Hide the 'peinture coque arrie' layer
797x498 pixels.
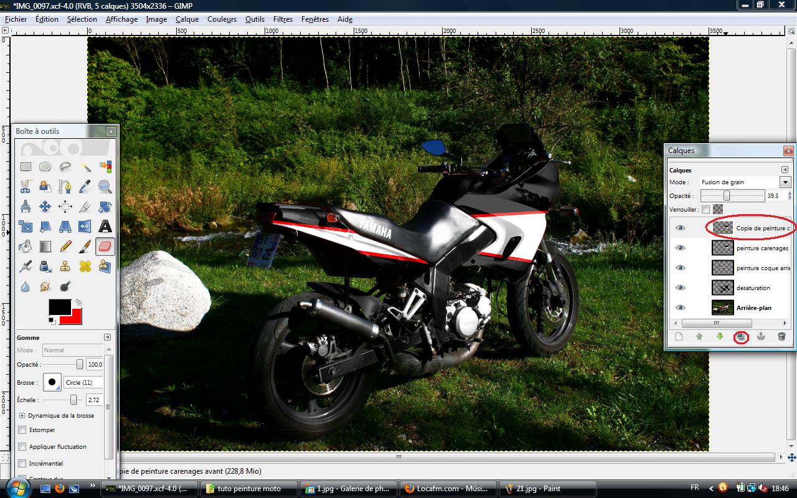click(680, 268)
